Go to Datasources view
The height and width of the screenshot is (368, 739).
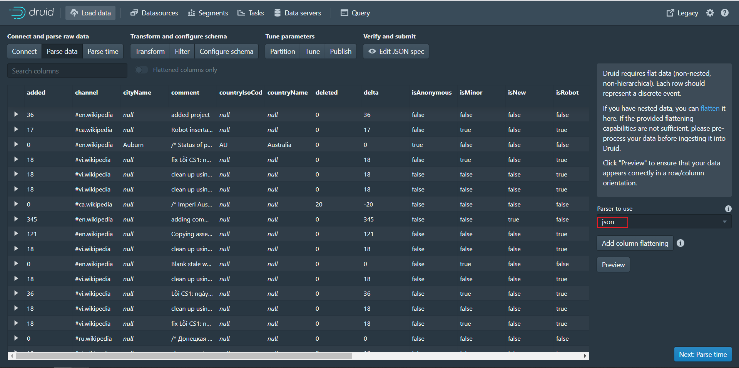coord(154,13)
